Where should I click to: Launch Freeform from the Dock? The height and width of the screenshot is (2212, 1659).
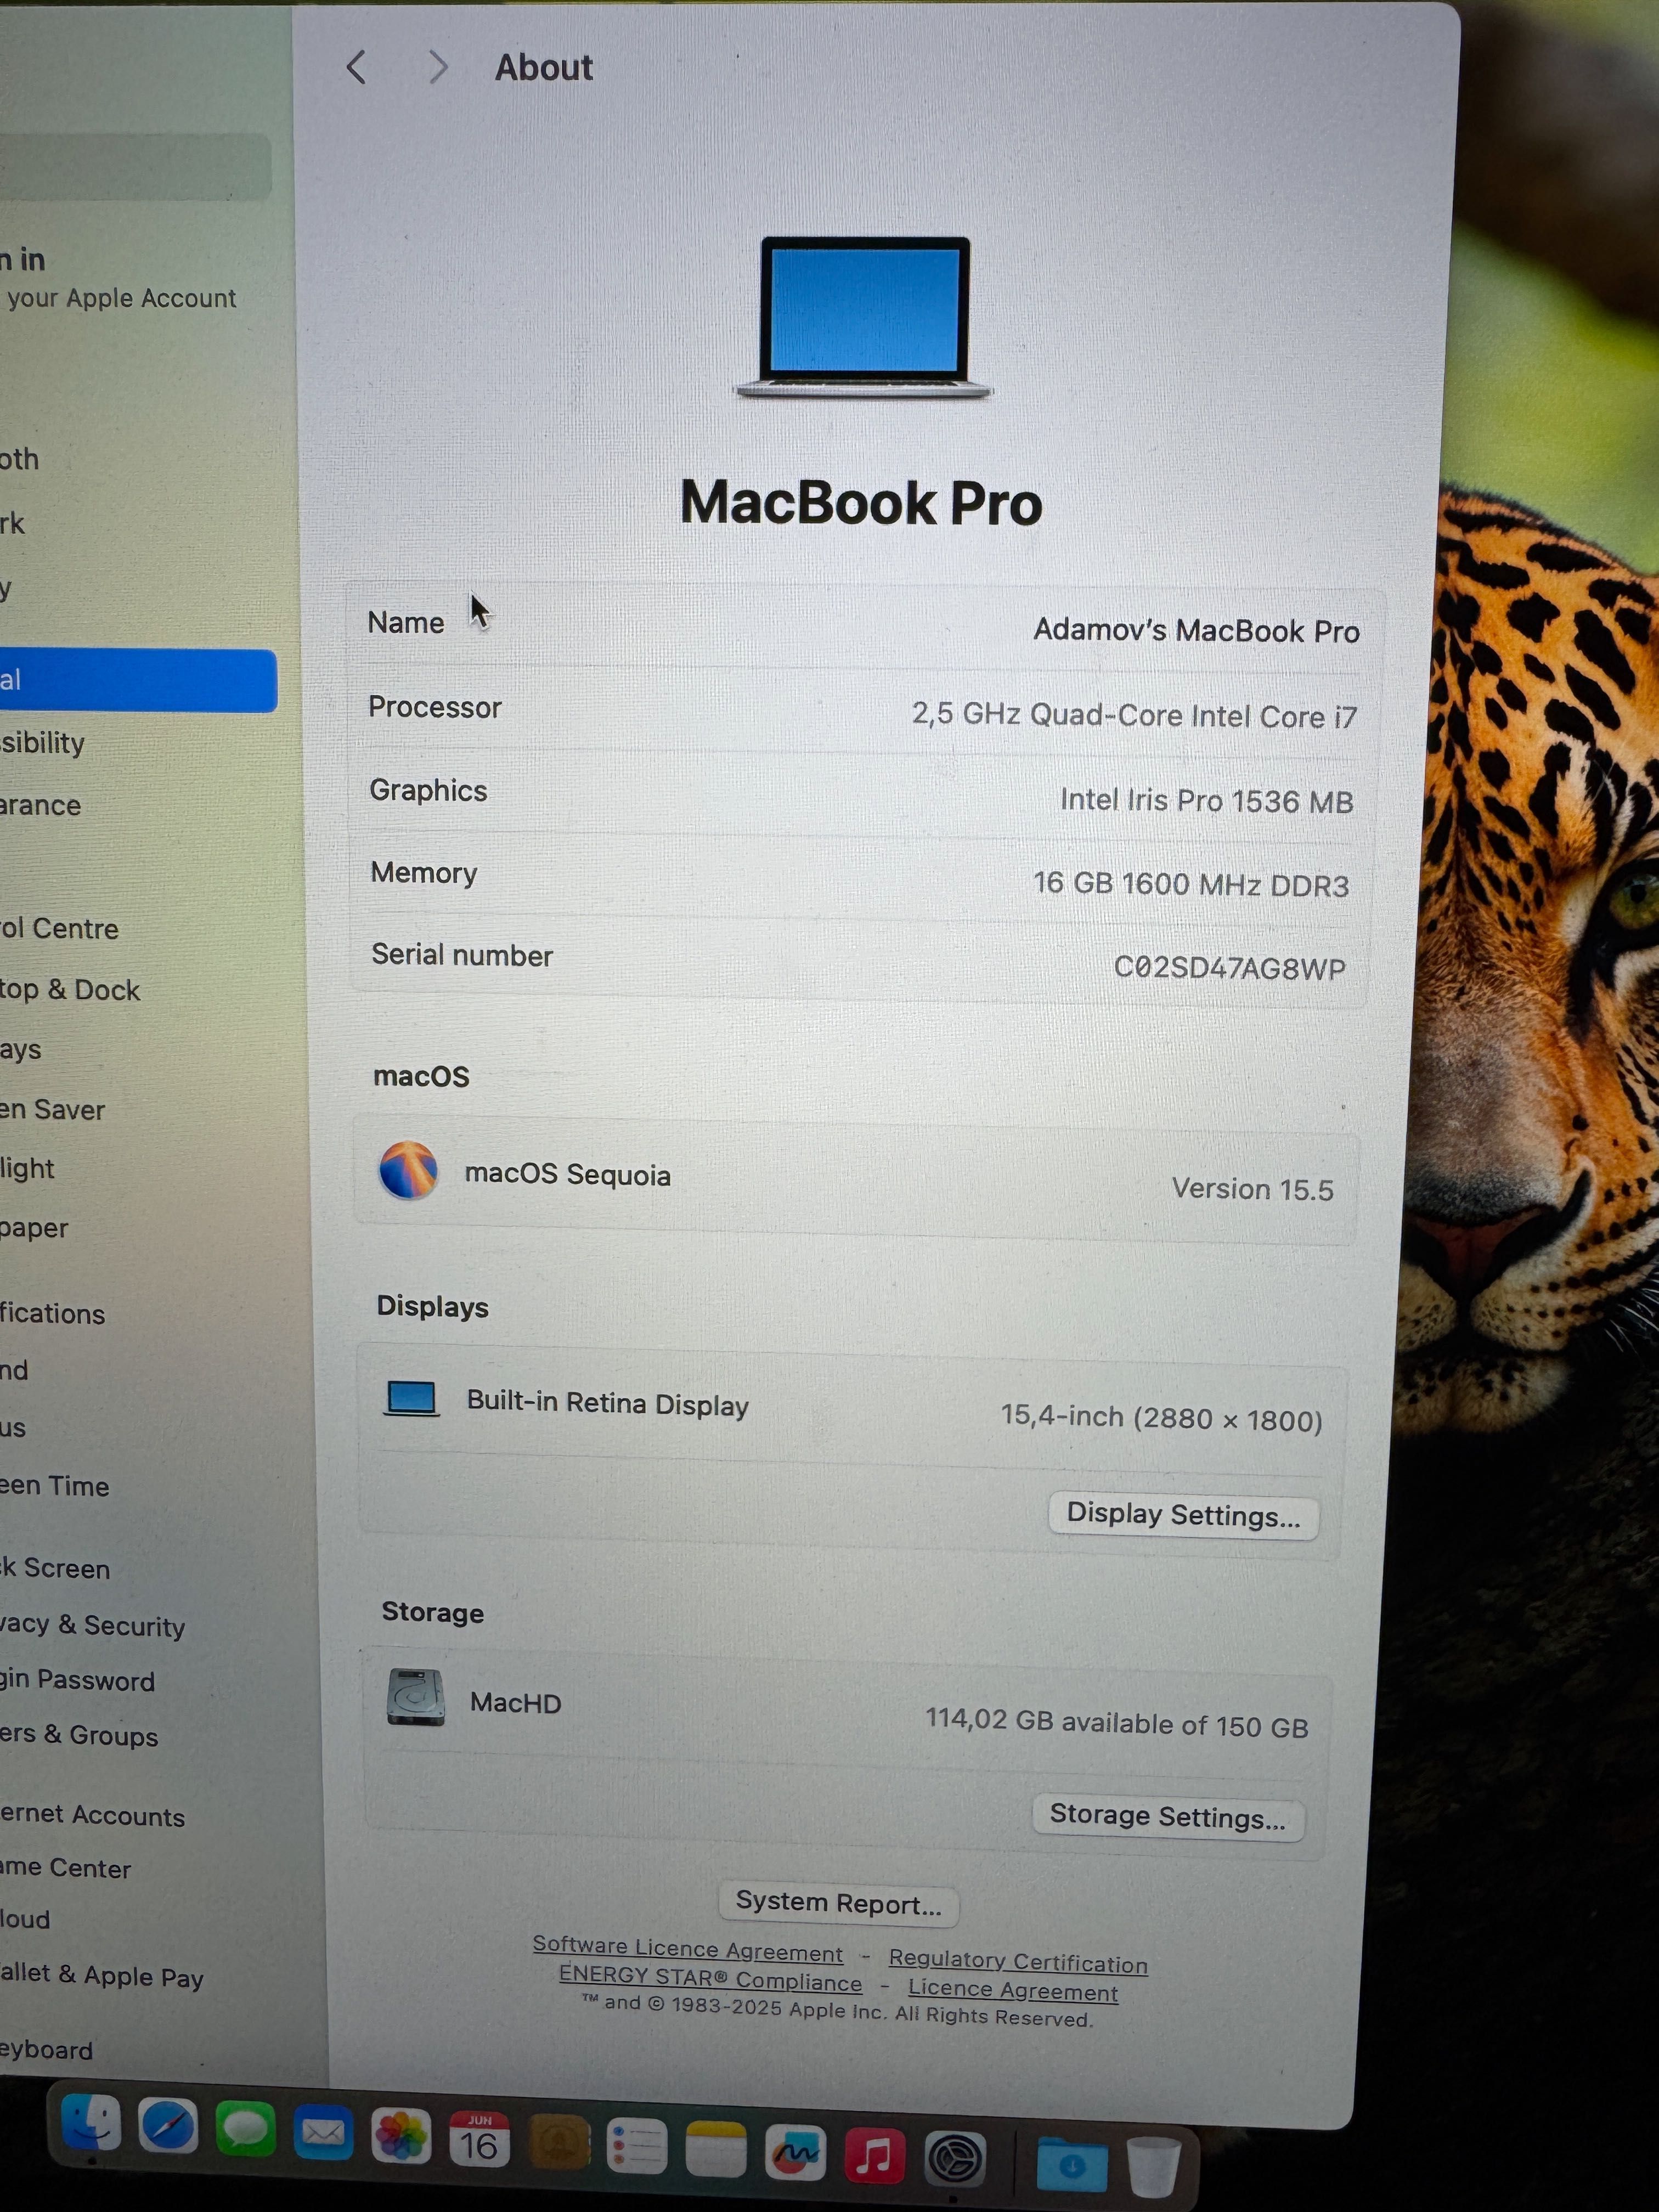point(795,2153)
